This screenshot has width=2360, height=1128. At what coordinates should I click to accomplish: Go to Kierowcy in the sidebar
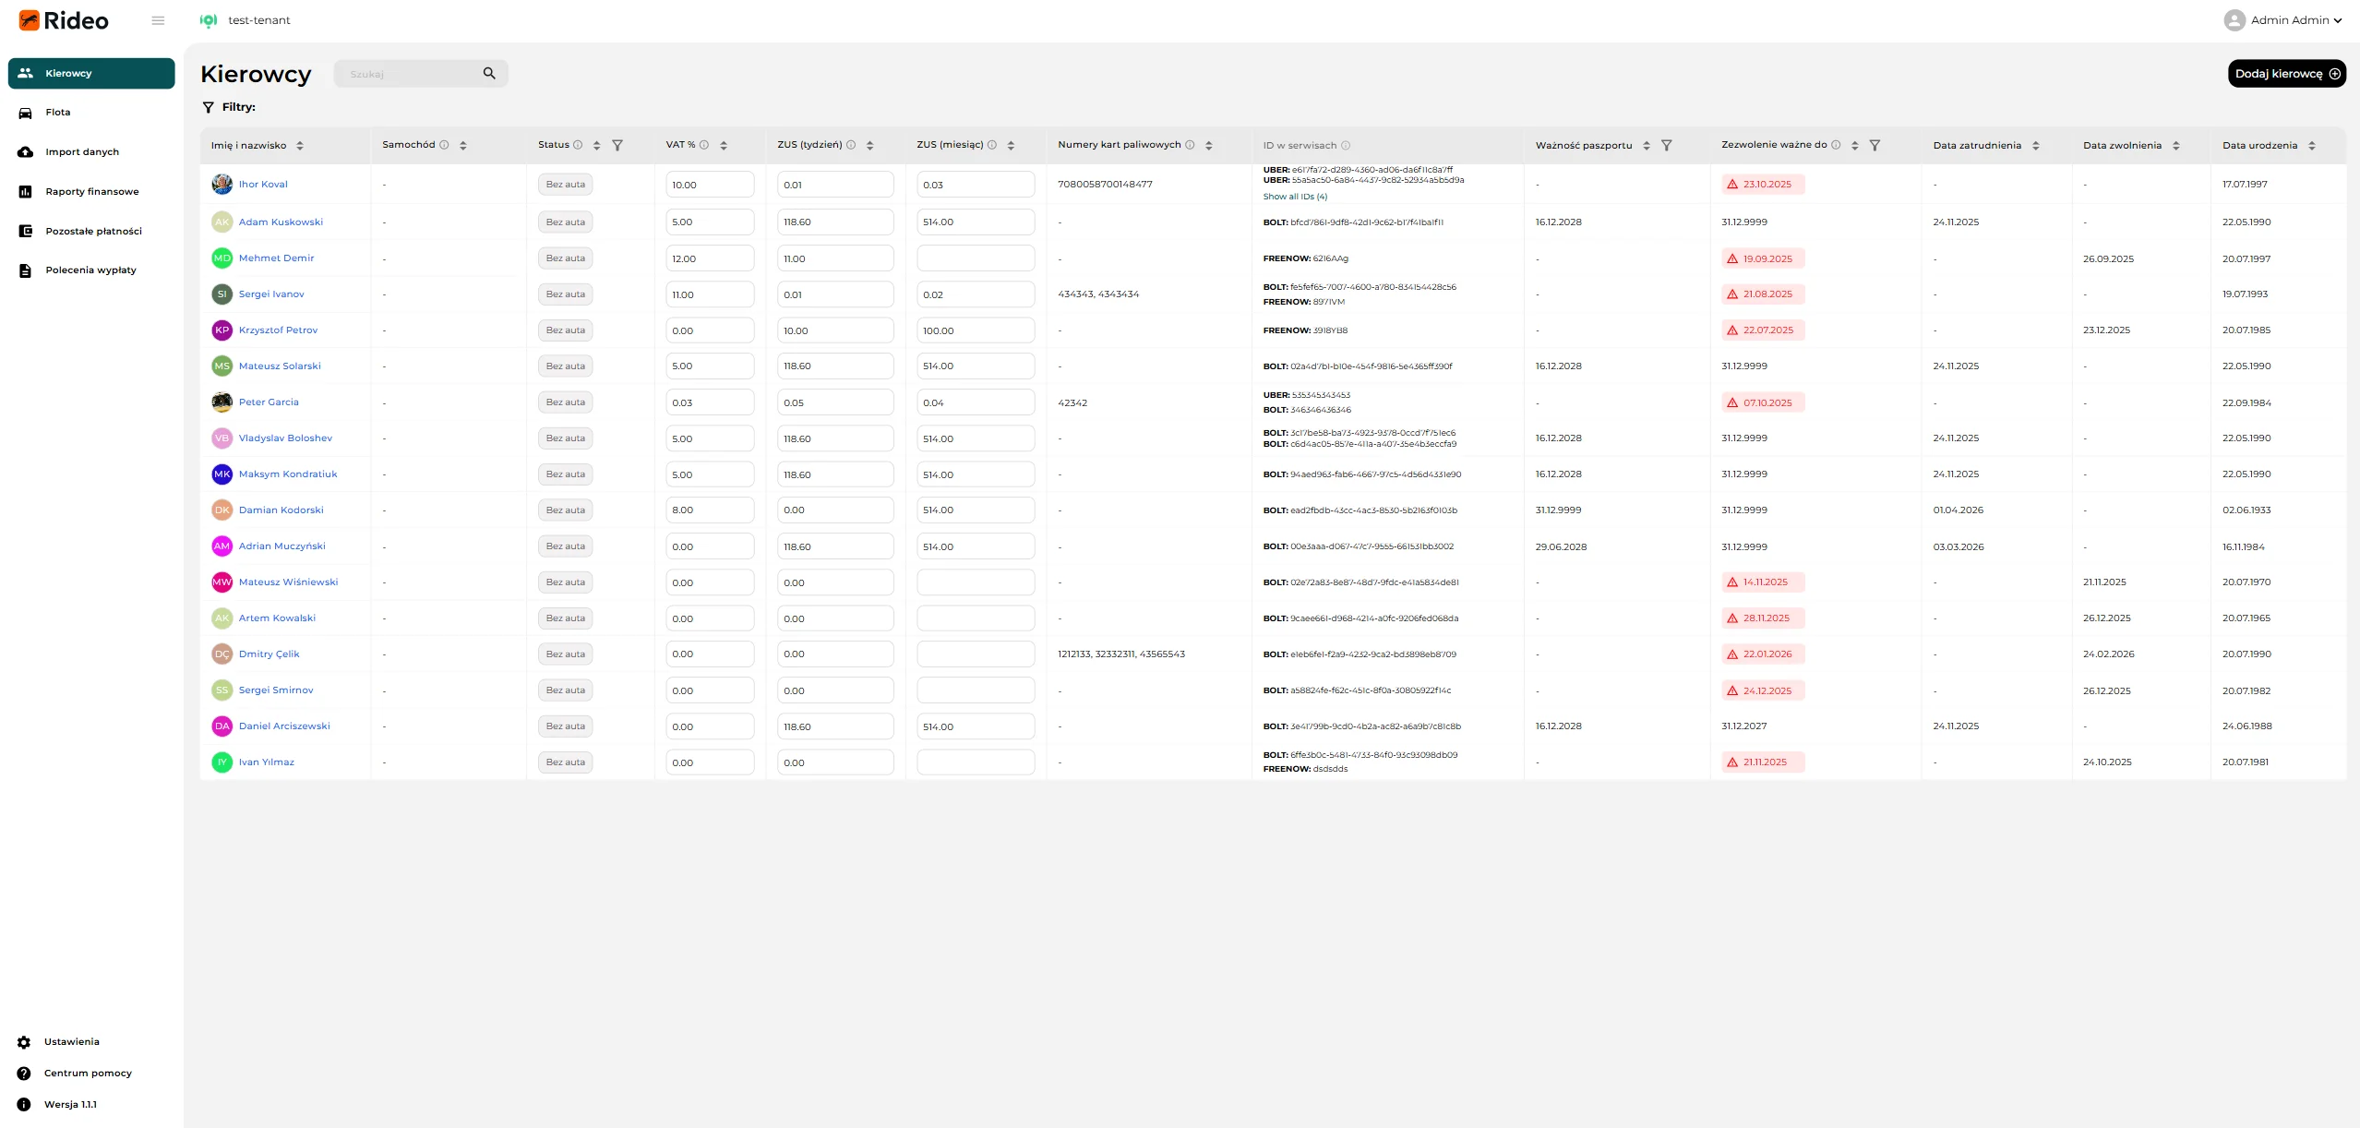(91, 74)
